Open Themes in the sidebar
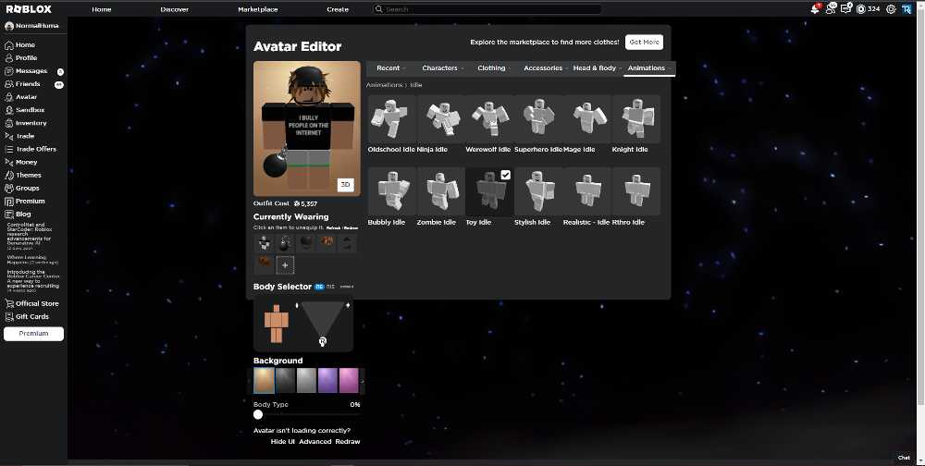 [23, 175]
